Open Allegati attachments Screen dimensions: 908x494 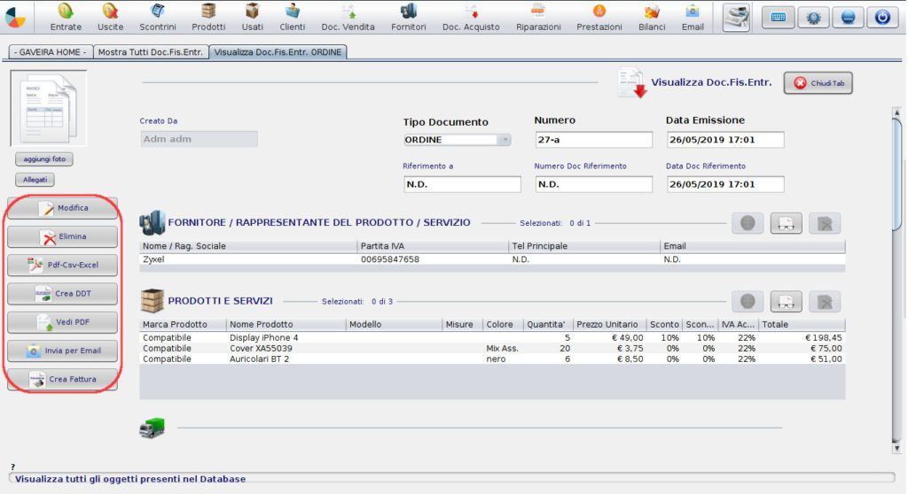tap(35, 180)
